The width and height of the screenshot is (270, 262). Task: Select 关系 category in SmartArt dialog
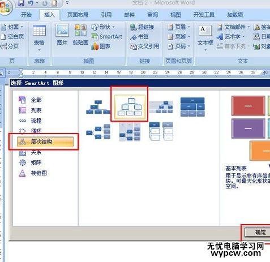[30, 152]
